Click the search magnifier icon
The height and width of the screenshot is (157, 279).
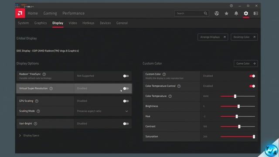(205, 14)
